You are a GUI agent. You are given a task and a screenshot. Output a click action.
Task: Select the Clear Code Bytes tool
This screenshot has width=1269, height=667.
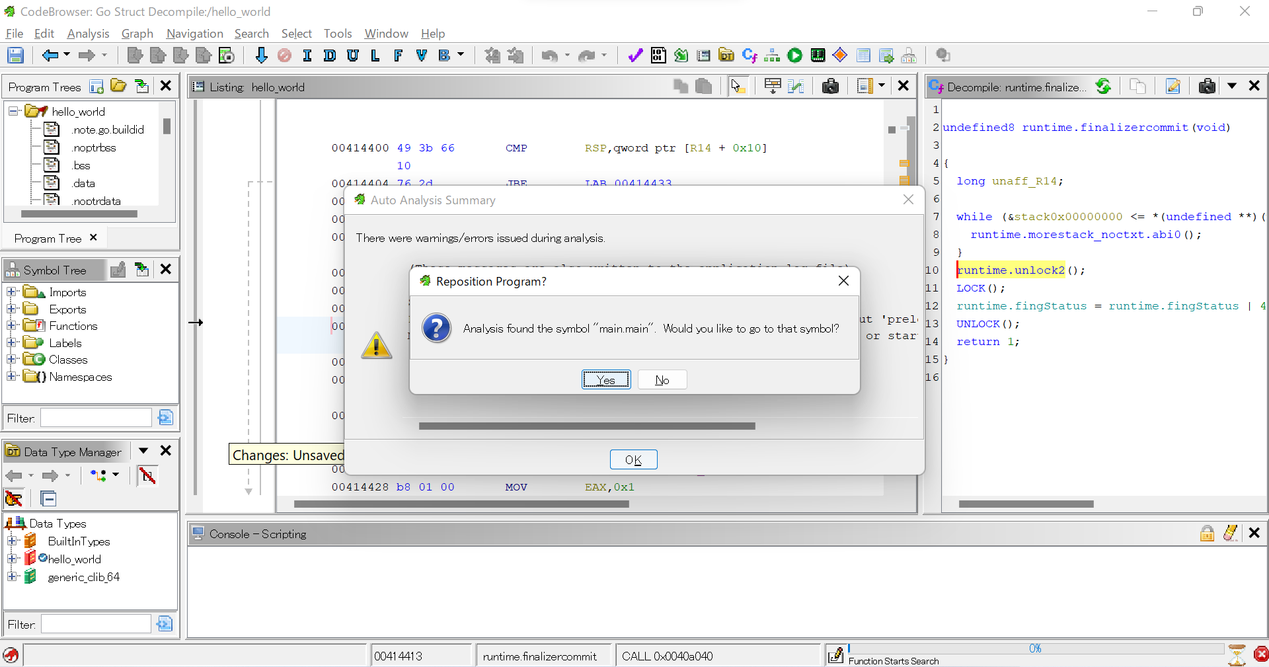pyautogui.click(x=284, y=56)
